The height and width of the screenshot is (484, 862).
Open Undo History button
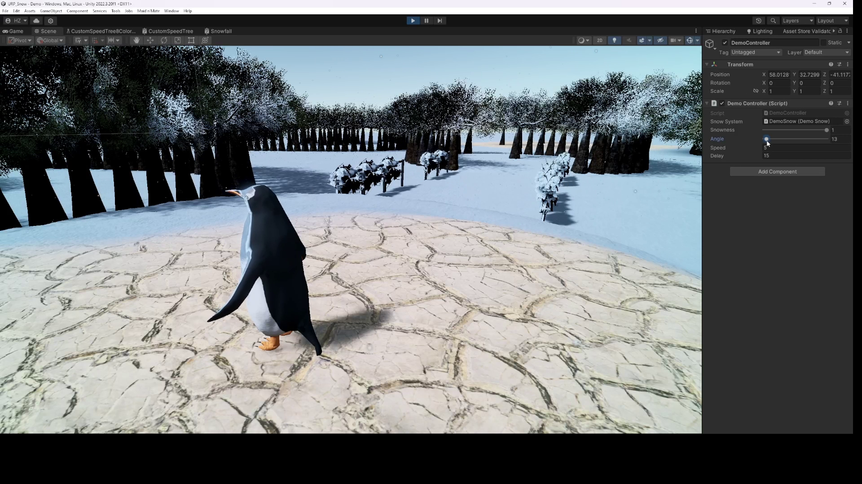(759, 21)
